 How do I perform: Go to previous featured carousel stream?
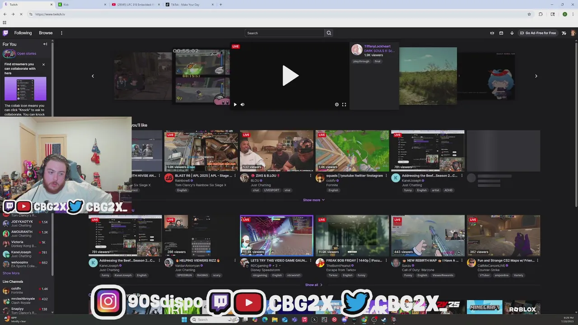pyautogui.click(x=93, y=76)
